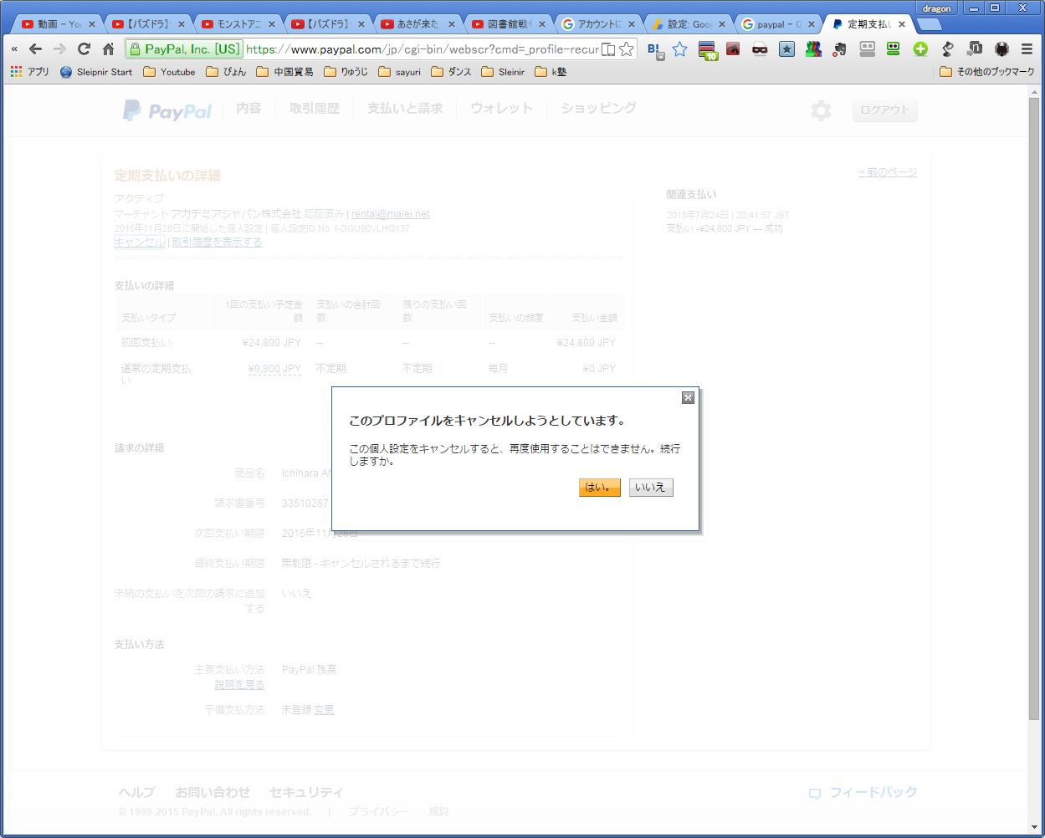Click the 取引履歴を表示する link
The image size is (1045, 838).
click(217, 243)
